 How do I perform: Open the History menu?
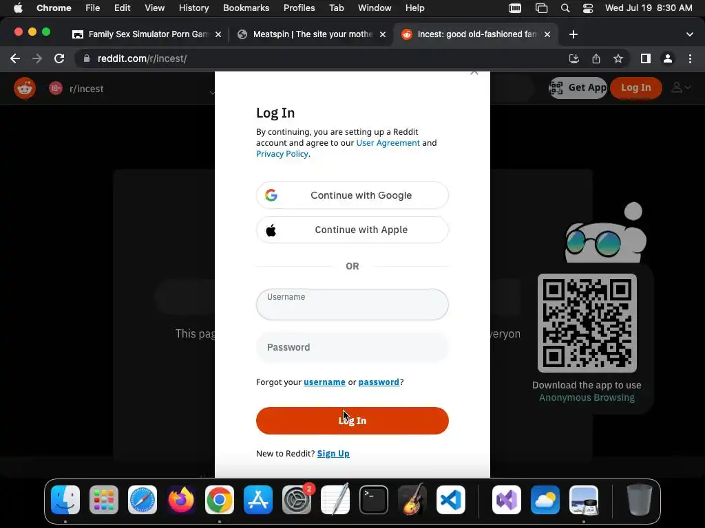(193, 8)
